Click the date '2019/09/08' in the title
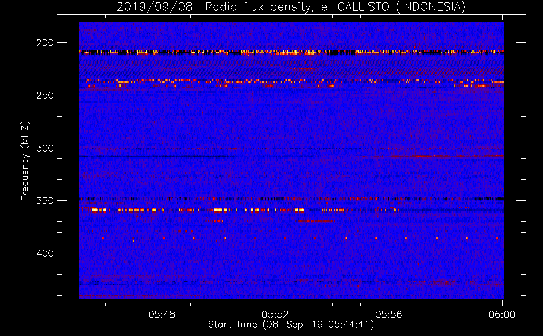 pos(155,7)
